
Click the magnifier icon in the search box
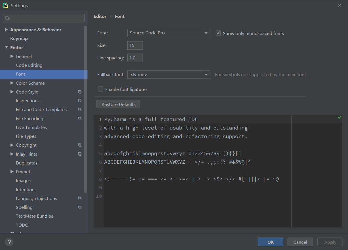8,18
